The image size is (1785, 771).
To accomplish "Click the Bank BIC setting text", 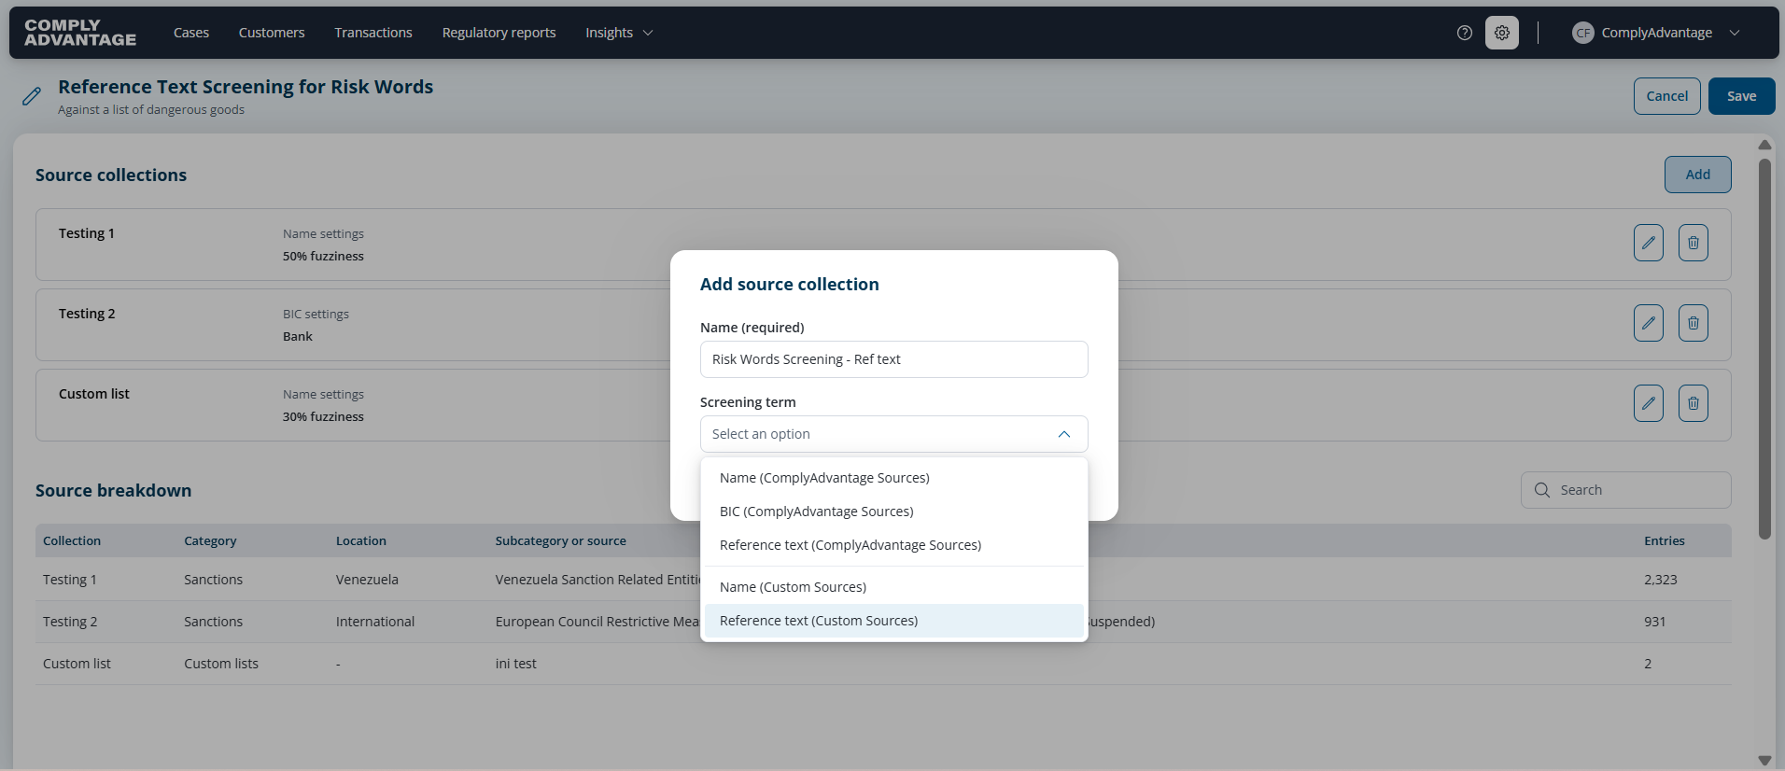I will point(298,336).
